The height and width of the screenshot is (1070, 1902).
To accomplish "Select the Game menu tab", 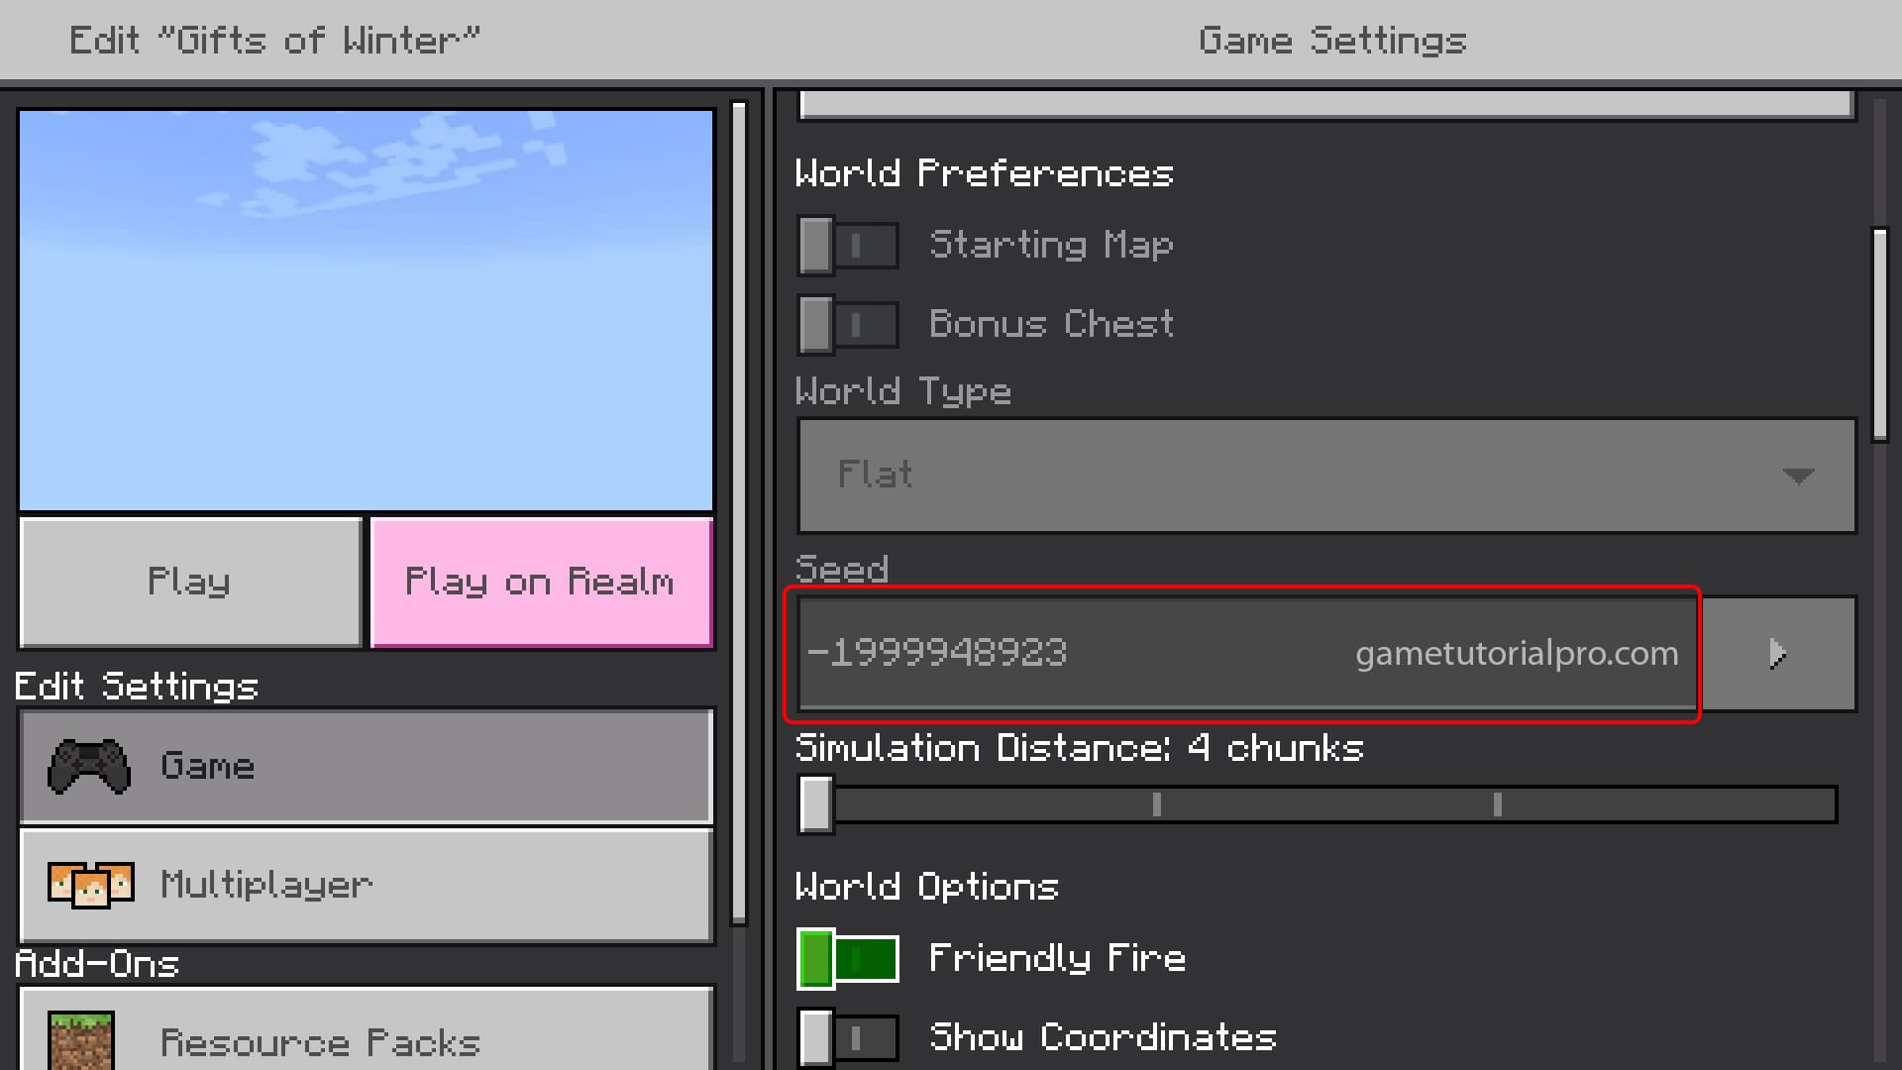I will 368,767.
